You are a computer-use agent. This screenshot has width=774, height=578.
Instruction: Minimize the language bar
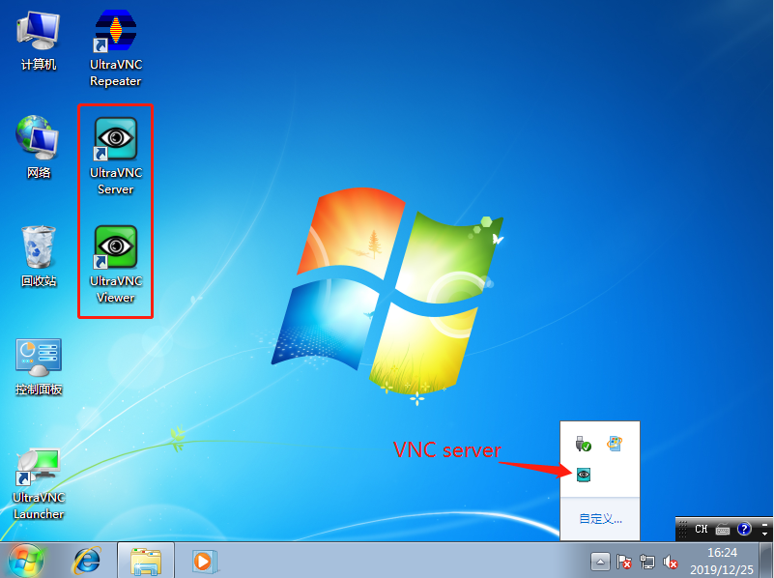point(764,524)
